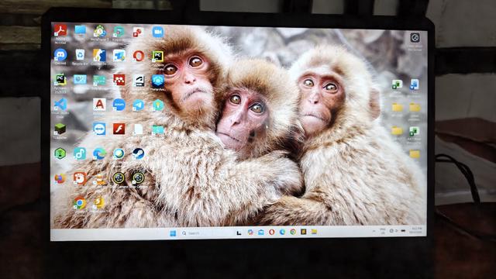This screenshot has width=496, height=279.
Task: Open Chrome from the taskbar
Action: coord(293,232)
